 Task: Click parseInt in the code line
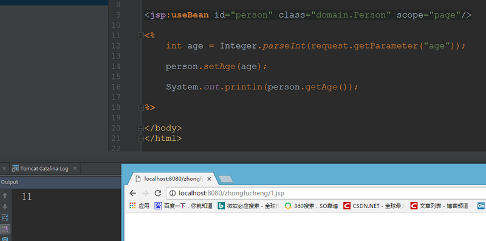click(x=284, y=46)
